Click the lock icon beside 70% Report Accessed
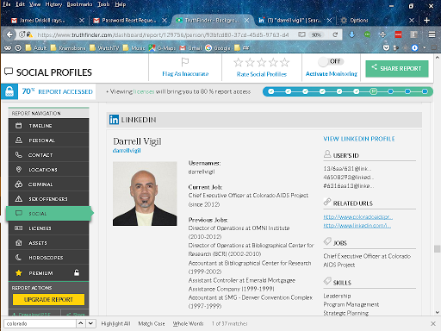The width and height of the screenshot is (441, 331). (9, 91)
